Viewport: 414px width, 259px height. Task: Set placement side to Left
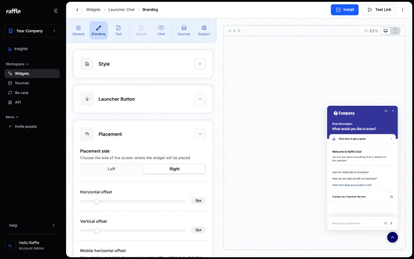click(112, 169)
